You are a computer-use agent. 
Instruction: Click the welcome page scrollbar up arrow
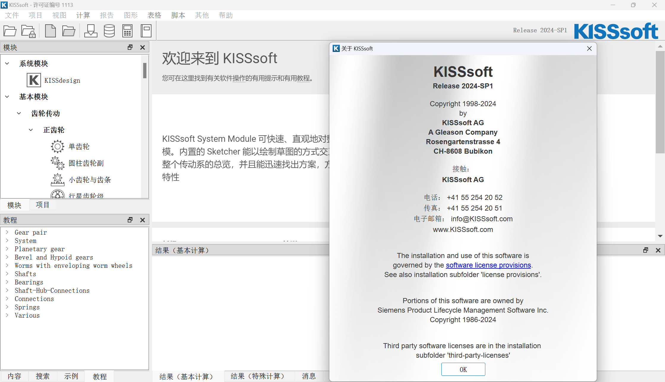(660, 46)
